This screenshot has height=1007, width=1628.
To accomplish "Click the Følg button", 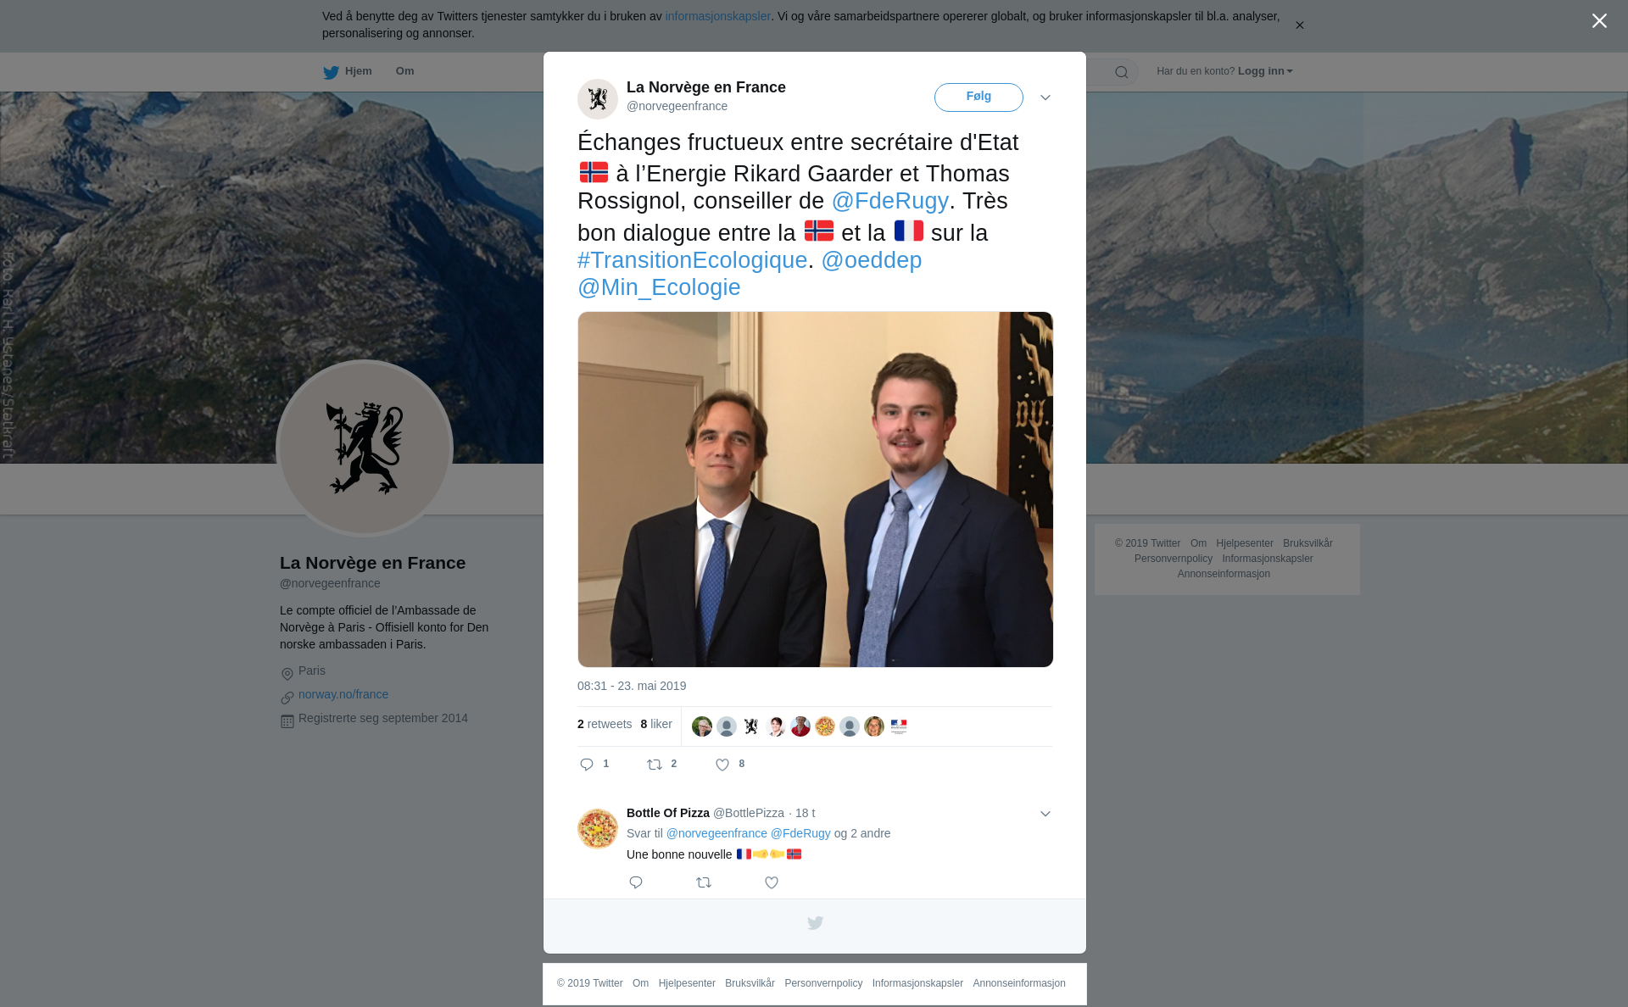I will [978, 97].
